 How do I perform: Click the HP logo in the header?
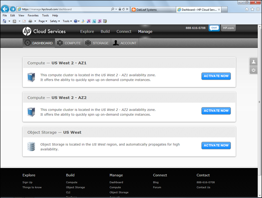(x=27, y=32)
